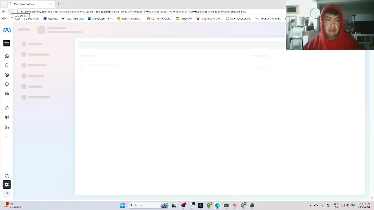Open Microsoft Edge on the taskbar

point(218,205)
